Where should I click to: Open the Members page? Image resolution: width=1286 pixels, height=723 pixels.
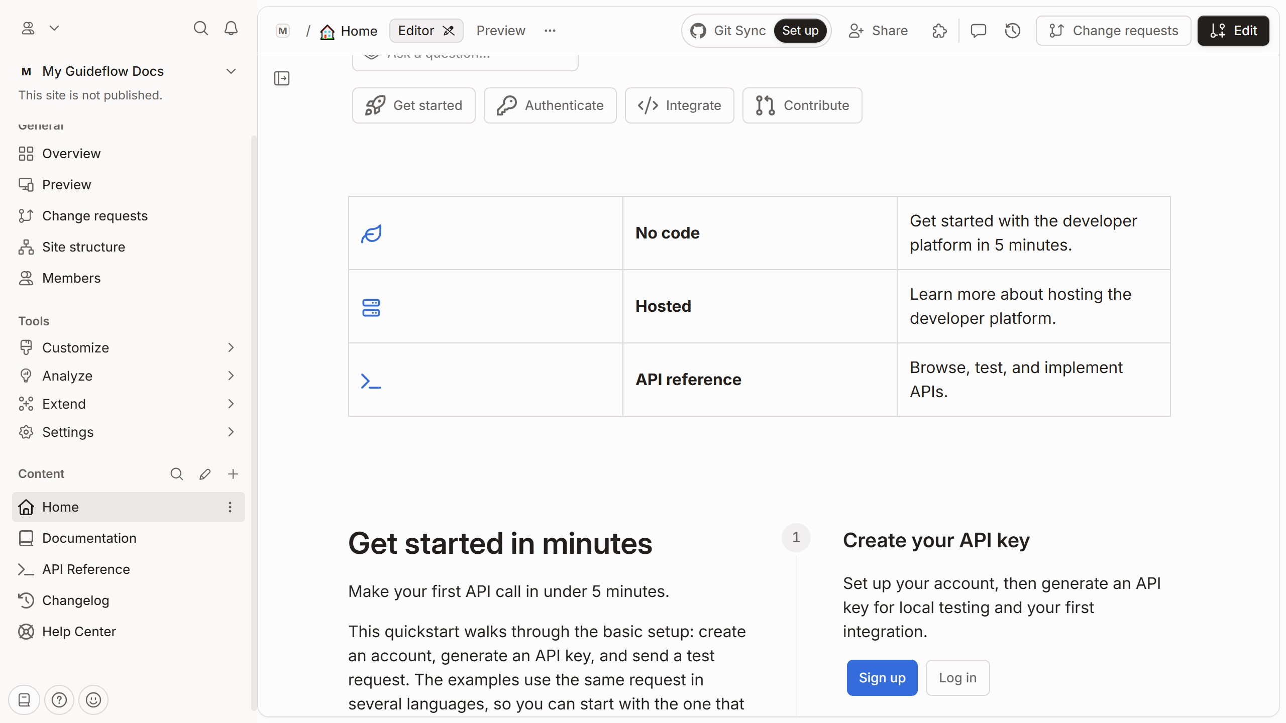[x=128, y=278]
